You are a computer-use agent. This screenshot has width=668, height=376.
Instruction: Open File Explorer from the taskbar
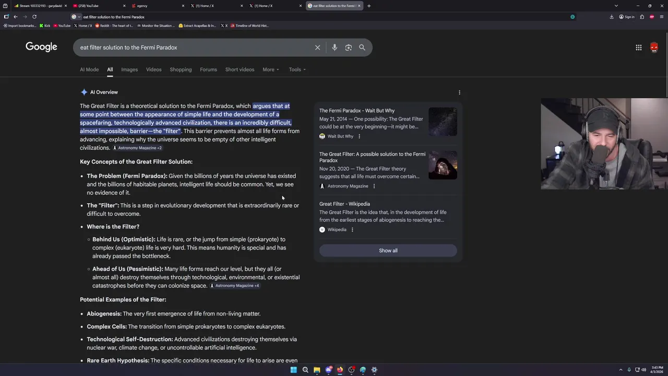[x=317, y=370]
